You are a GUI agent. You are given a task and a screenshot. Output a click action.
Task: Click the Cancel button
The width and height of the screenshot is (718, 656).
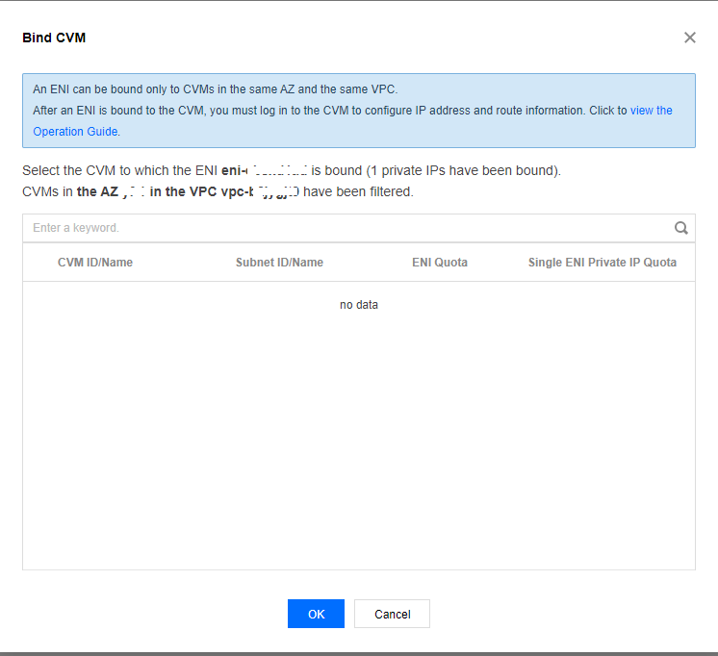point(392,614)
